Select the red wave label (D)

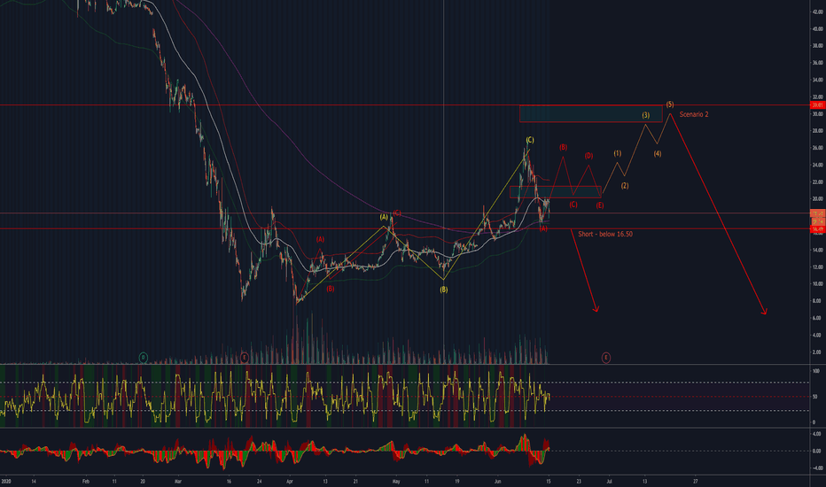[588, 156]
